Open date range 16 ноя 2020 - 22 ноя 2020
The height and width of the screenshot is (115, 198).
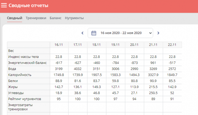click(x=120, y=33)
